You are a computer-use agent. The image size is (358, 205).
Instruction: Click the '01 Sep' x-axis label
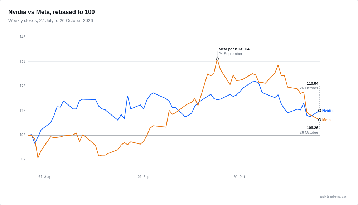pyautogui.click(x=144, y=177)
